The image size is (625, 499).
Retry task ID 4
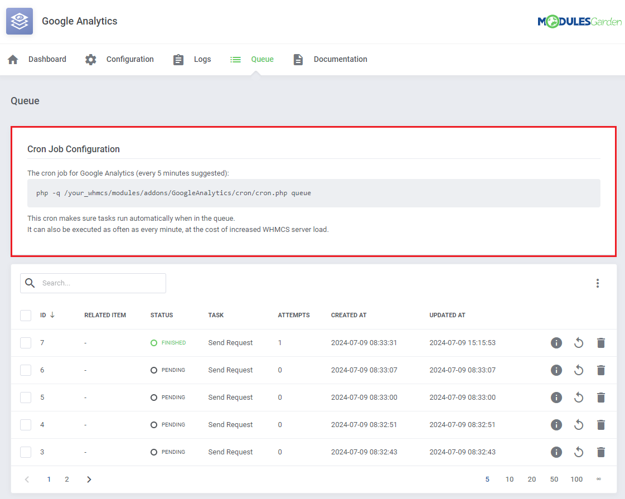[x=579, y=425]
